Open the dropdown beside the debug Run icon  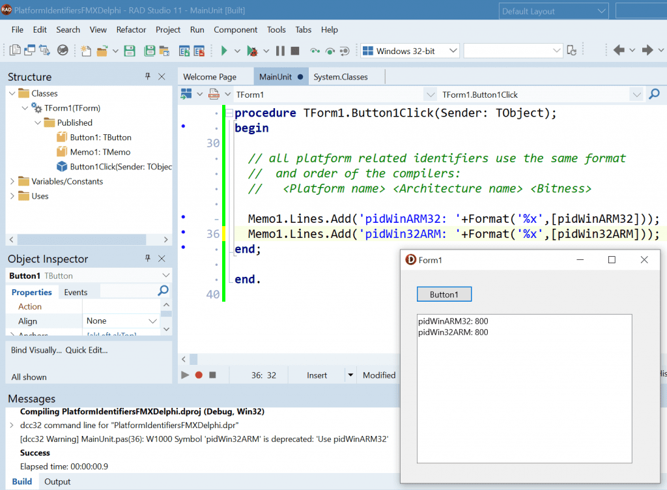click(x=266, y=51)
